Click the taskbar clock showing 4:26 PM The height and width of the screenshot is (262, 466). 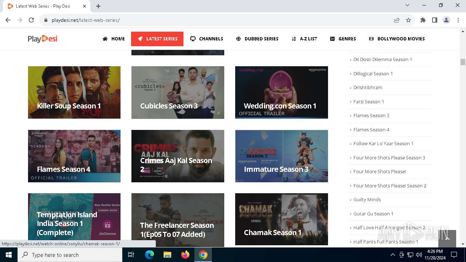click(x=435, y=255)
